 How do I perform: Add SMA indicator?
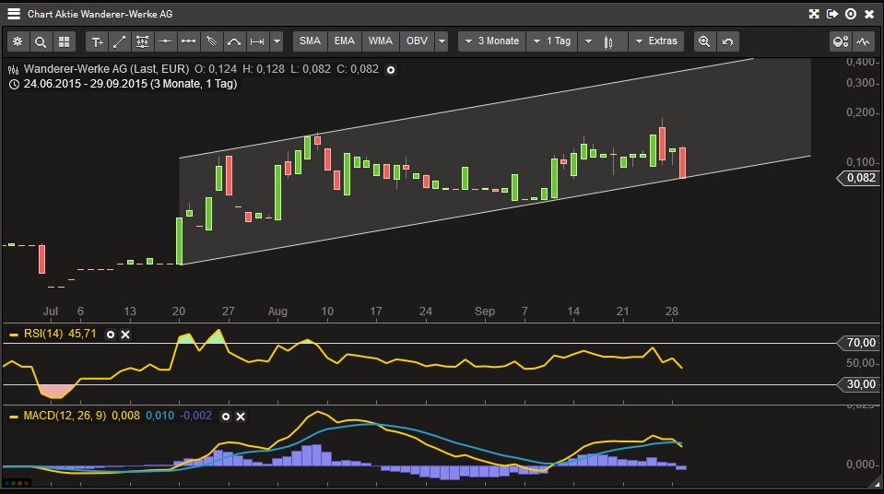tap(310, 41)
